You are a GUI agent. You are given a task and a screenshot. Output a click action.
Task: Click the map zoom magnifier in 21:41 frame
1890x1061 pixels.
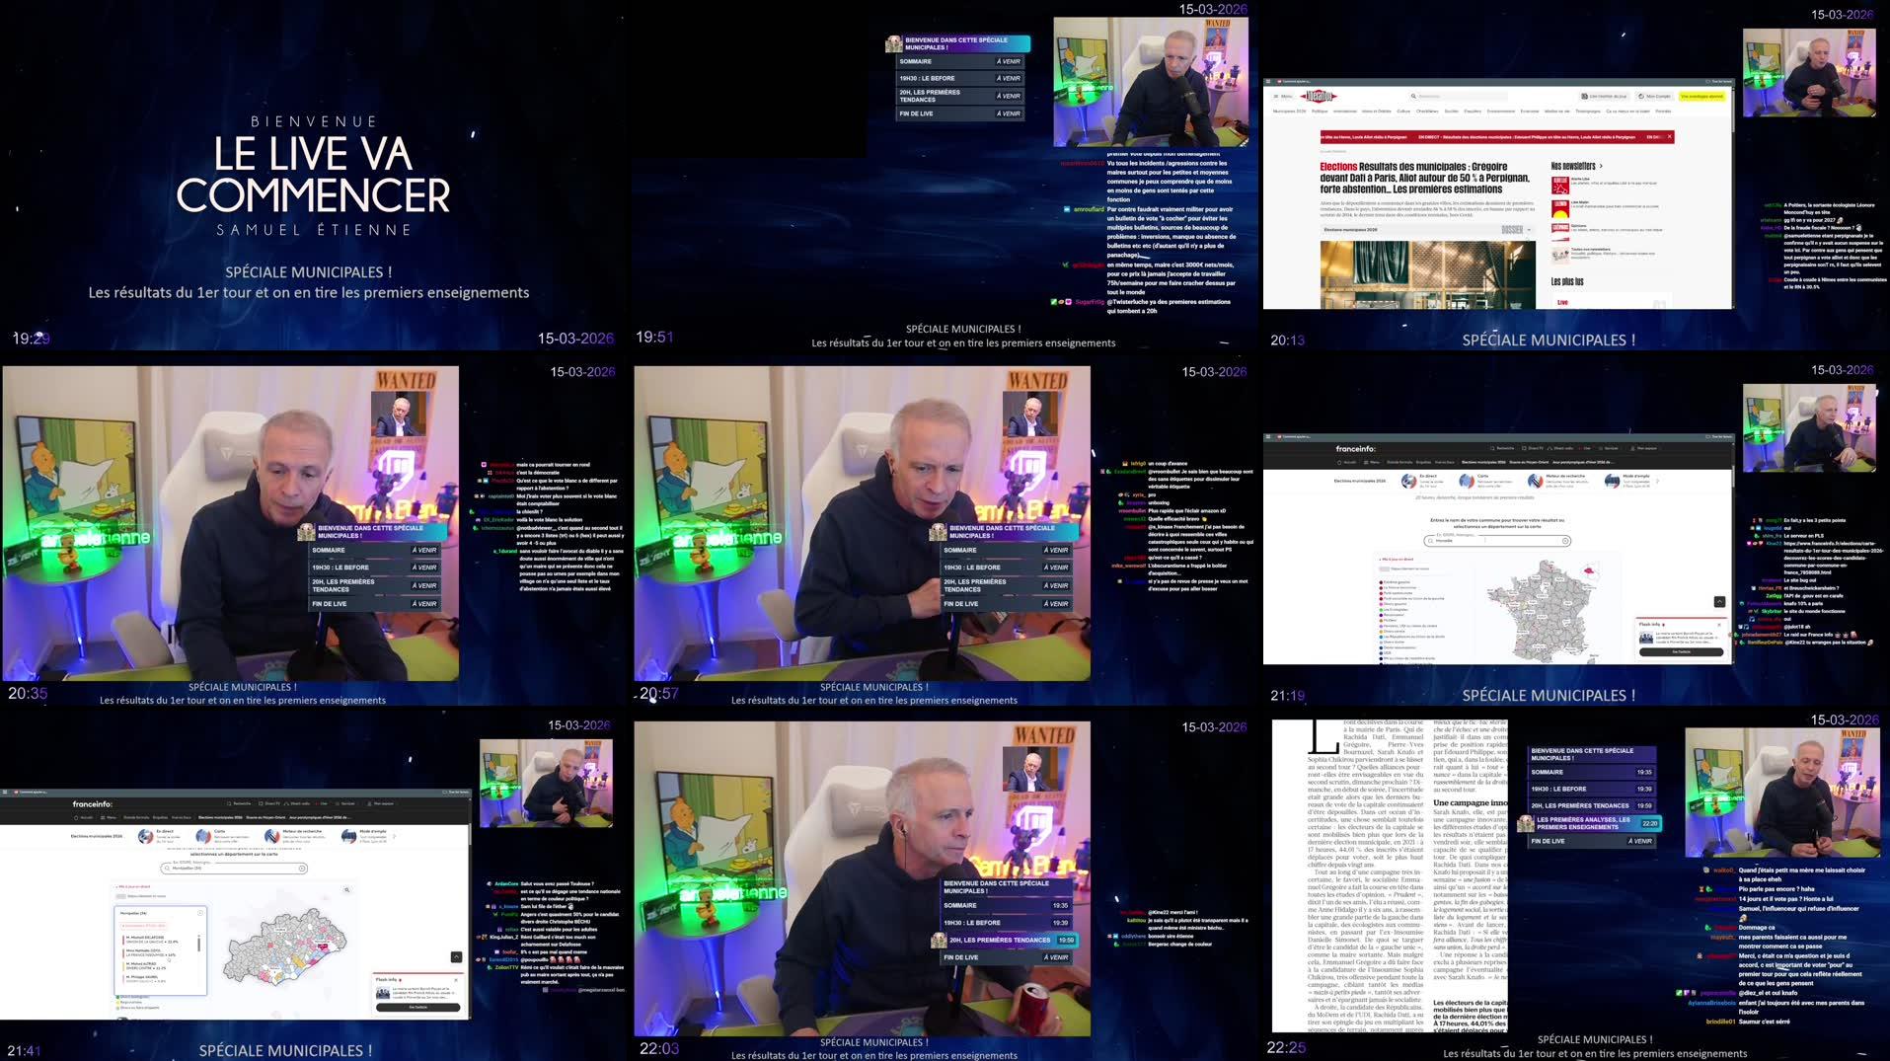tap(346, 890)
